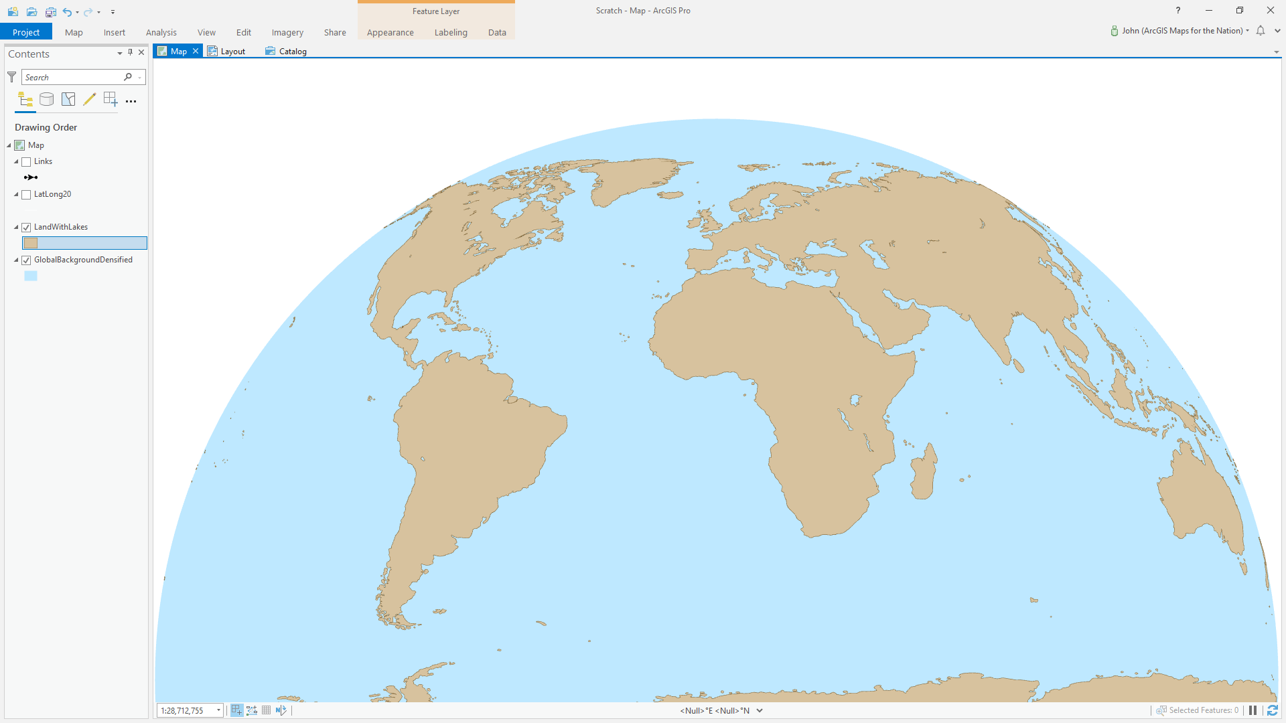Image resolution: width=1286 pixels, height=723 pixels.
Task: Click the Project button
Action: click(26, 32)
